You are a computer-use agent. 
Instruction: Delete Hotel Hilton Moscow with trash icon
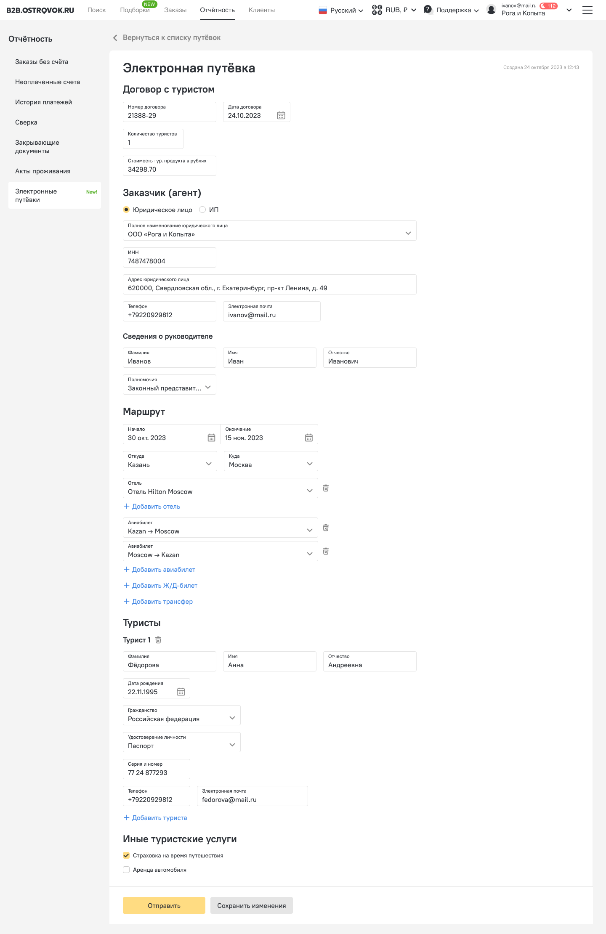click(326, 488)
